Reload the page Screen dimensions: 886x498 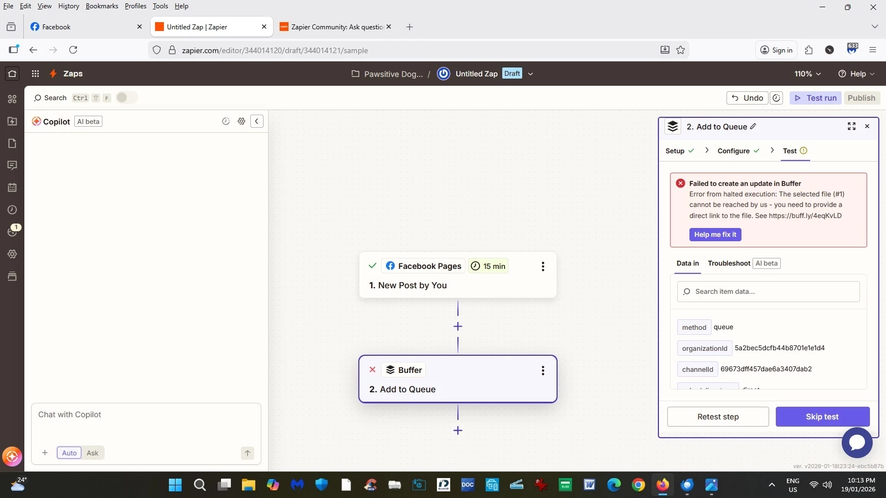coord(73,50)
